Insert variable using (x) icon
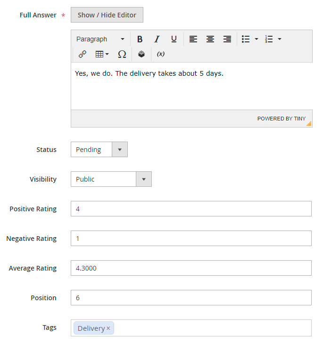 pos(161,54)
